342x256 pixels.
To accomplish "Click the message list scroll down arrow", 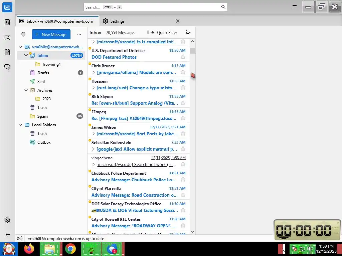I will point(192,232).
